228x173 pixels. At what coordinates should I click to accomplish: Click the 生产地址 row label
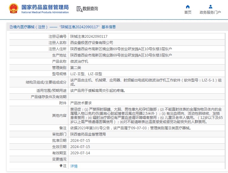pos(59,55)
